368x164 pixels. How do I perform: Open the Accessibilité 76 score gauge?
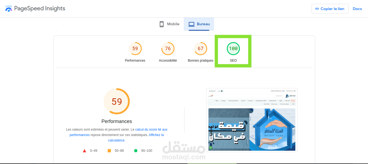(x=168, y=49)
